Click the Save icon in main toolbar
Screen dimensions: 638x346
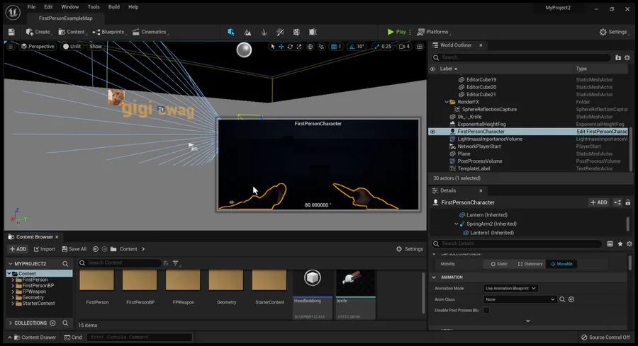[11, 32]
